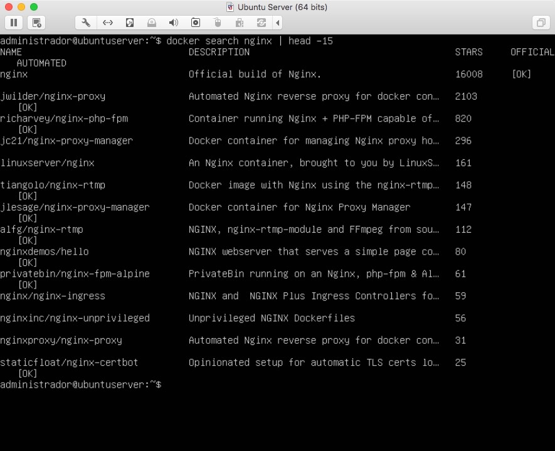Click the sharing sync device icon
The height and width of the screenshot is (451, 555).
[x=262, y=23]
